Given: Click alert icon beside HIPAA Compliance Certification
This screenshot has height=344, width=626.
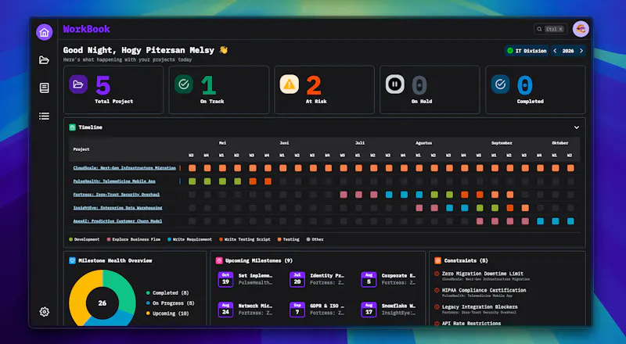Looking at the screenshot, I should (437, 291).
